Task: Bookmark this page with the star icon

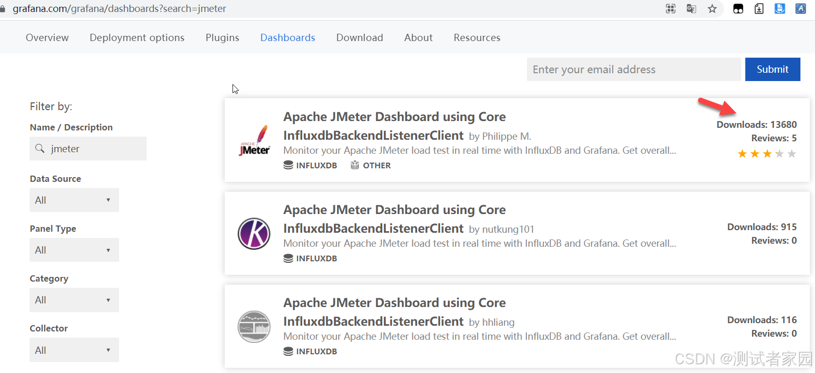Action: [712, 9]
